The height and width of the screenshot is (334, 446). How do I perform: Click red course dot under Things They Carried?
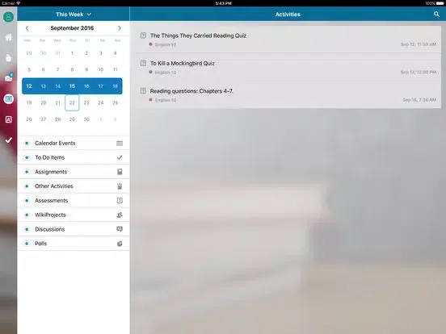coord(151,44)
